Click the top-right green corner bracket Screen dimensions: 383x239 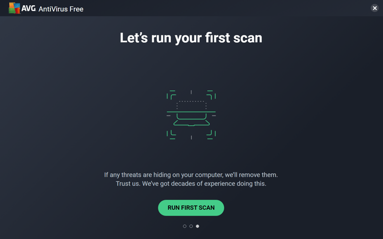point(211,95)
